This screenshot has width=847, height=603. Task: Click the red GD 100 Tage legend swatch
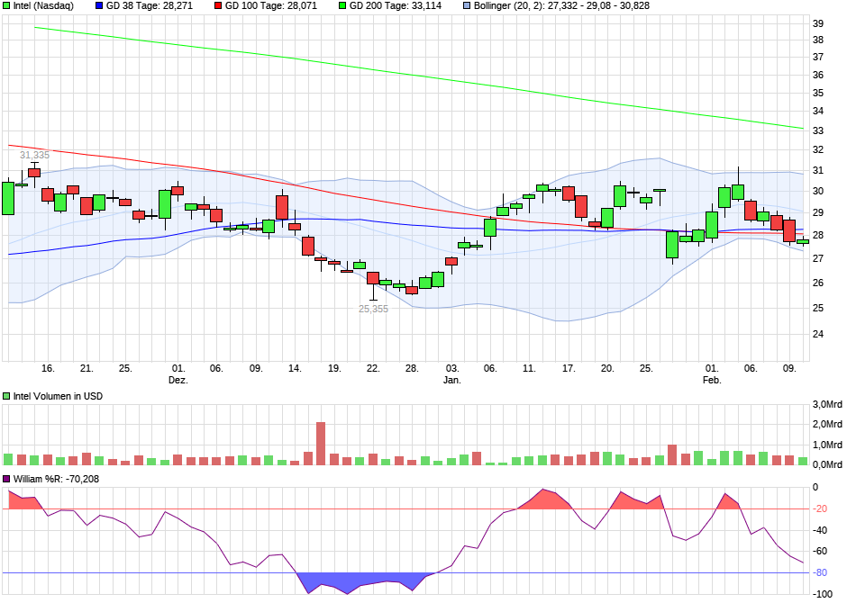(218, 6)
